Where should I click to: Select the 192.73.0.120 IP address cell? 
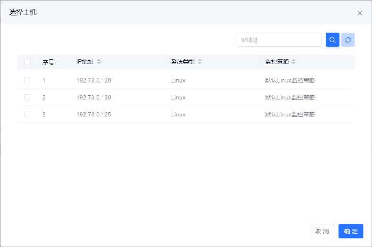(x=93, y=81)
